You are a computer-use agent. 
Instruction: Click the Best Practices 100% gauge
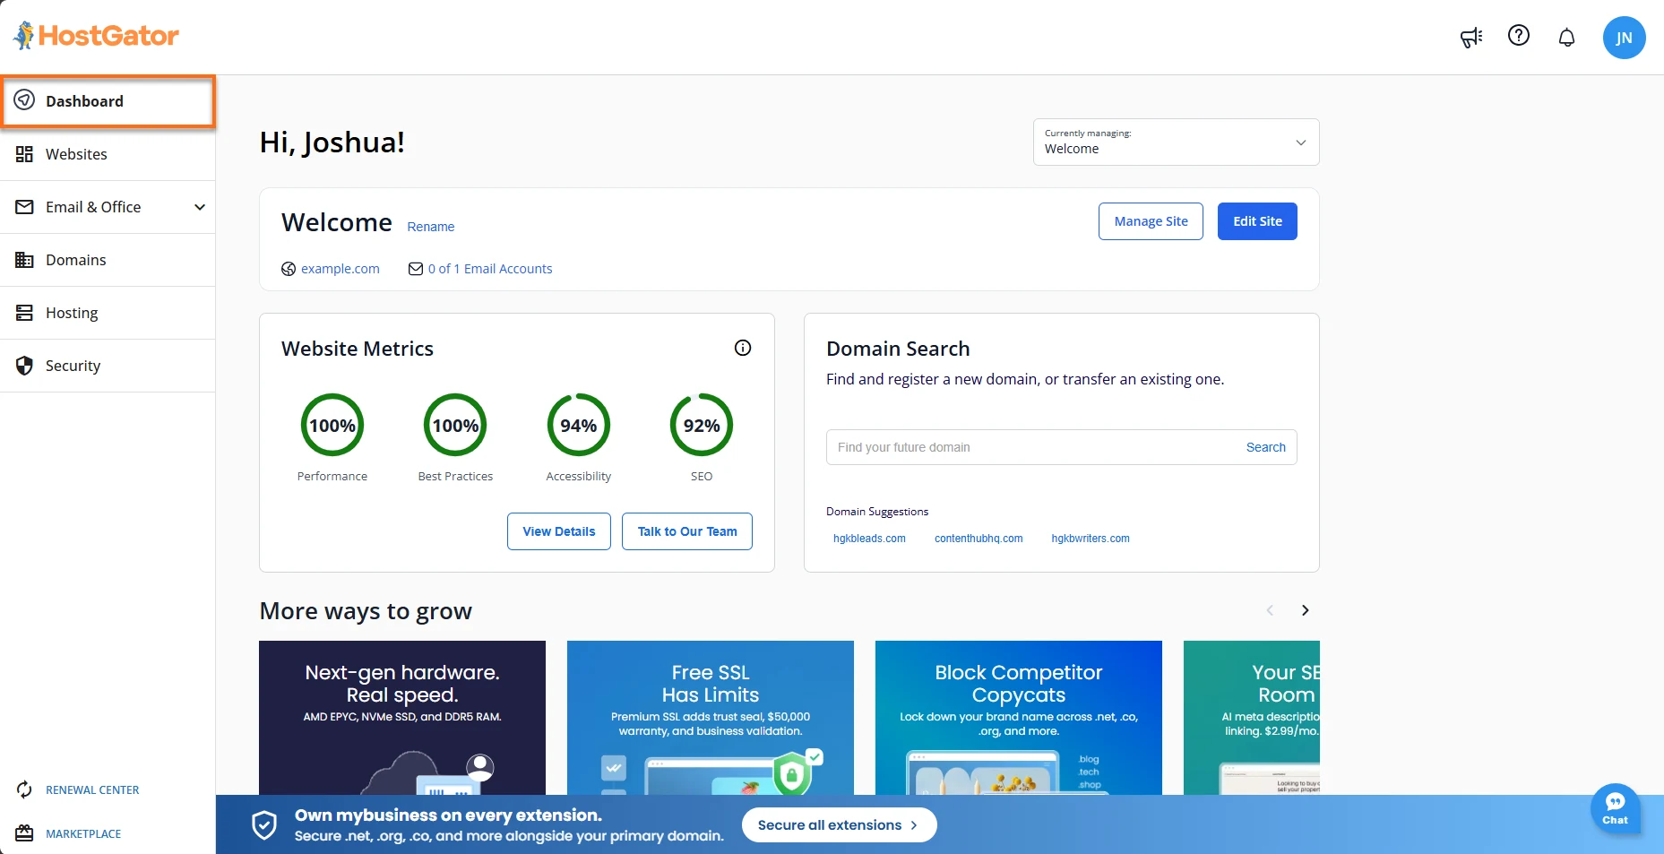(455, 426)
